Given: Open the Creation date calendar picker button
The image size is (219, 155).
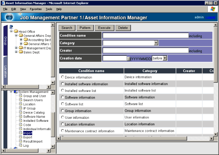Looking at the screenshot, I should [x=128, y=58].
